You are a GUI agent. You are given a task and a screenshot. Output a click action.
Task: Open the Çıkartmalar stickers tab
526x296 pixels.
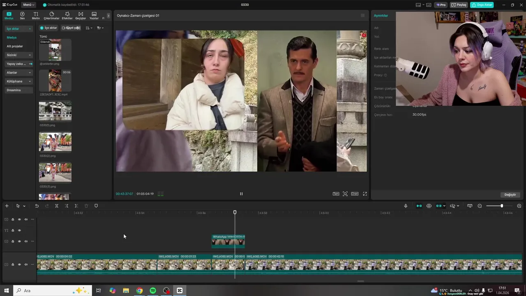pyautogui.click(x=52, y=16)
